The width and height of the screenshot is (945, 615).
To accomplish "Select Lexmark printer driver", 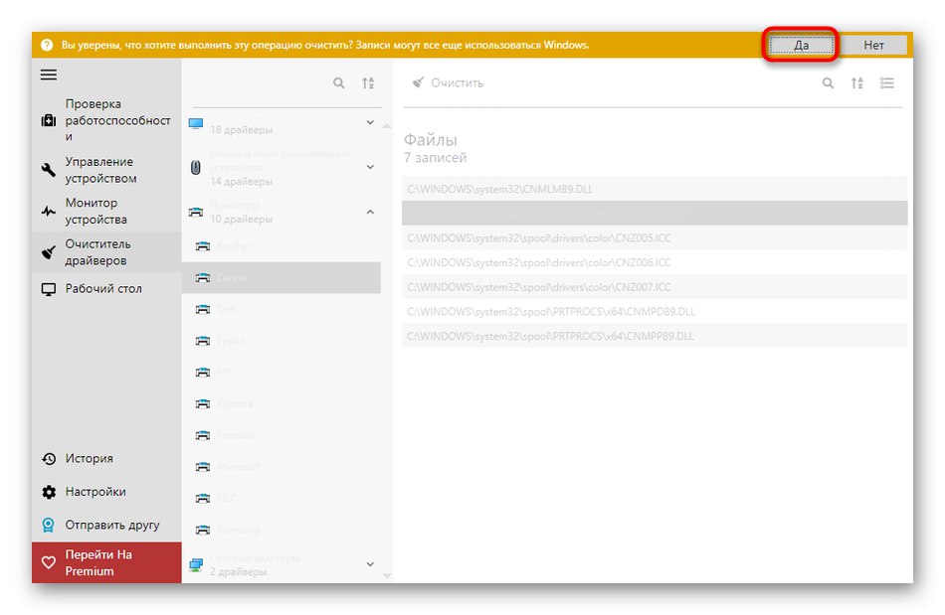I will coord(282,435).
